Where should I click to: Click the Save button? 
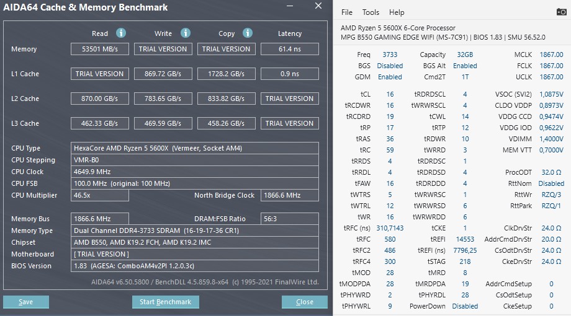click(x=26, y=302)
